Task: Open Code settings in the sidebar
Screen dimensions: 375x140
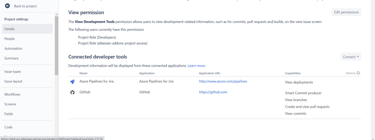Action: point(27,127)
